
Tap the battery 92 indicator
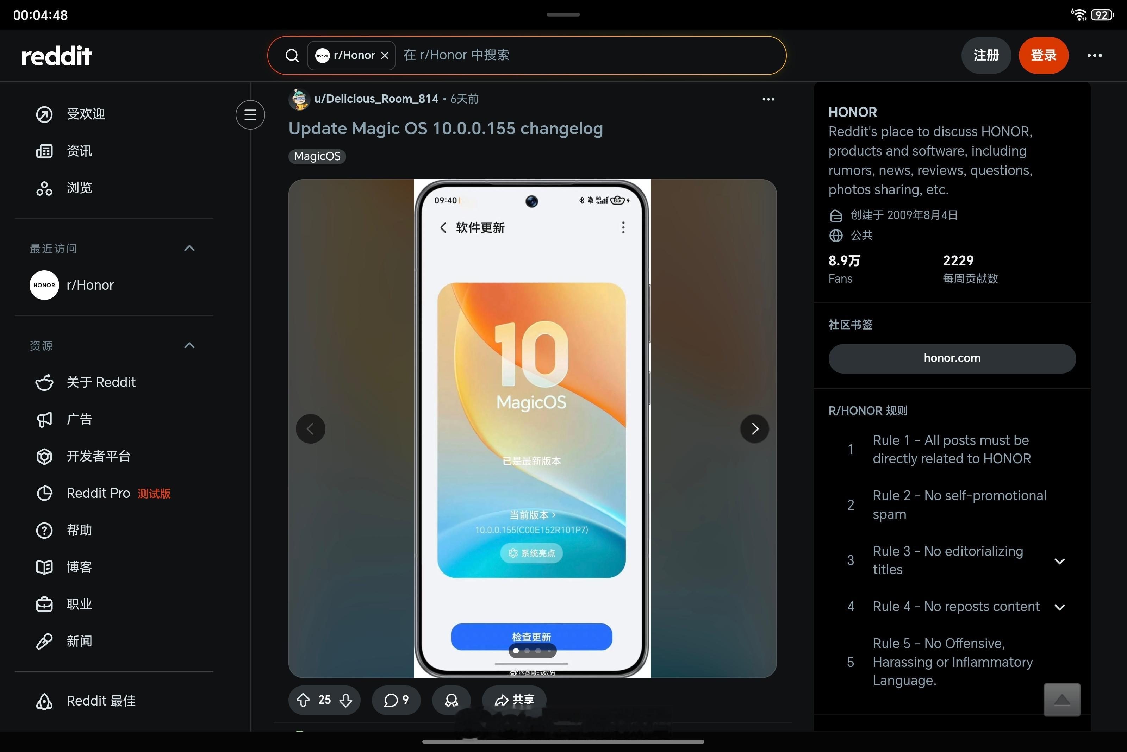1102,15
